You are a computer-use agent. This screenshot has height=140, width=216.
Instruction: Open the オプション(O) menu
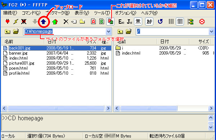(x=125, y=13)
